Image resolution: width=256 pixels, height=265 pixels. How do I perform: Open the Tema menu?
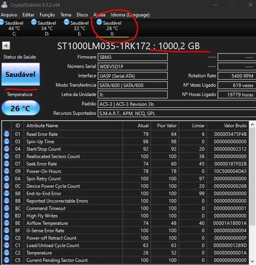[x=66, y=15]
